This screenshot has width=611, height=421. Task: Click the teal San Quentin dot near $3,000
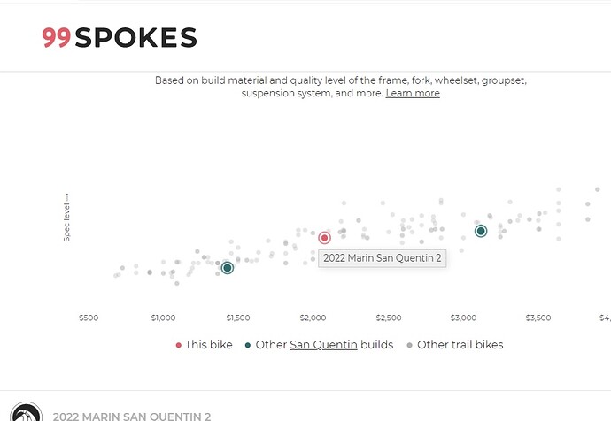click(481, 231)
